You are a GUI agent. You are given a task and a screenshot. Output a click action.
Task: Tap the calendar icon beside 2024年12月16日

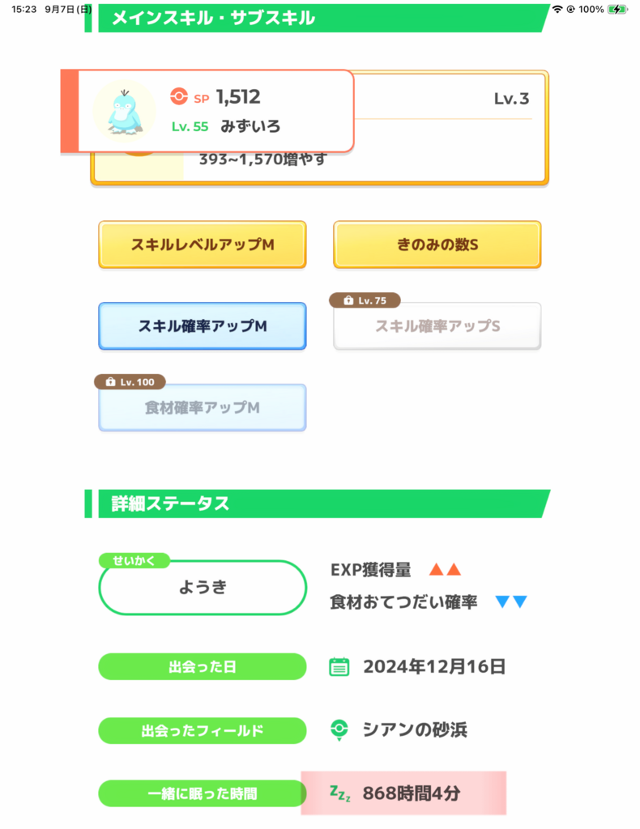coord(339,667)
